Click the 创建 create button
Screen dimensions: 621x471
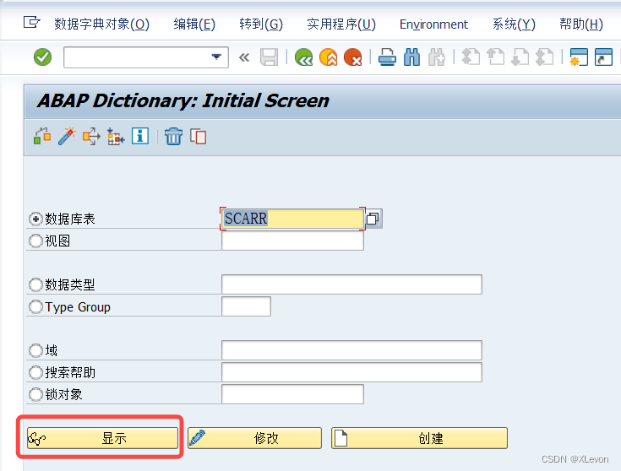pyautogui.click(x=419, y=438)
